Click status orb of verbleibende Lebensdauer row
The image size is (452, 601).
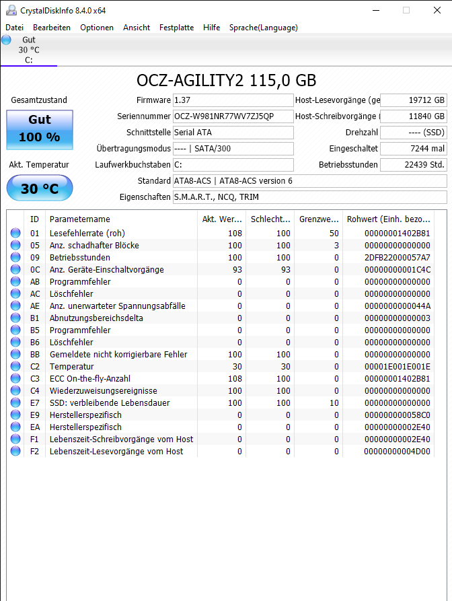[x=15, y=402]
